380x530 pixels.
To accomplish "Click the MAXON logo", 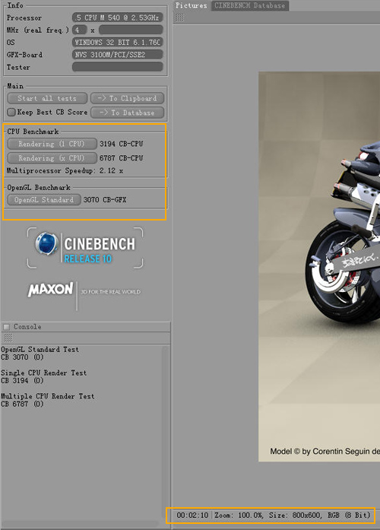I will point(50,290).
